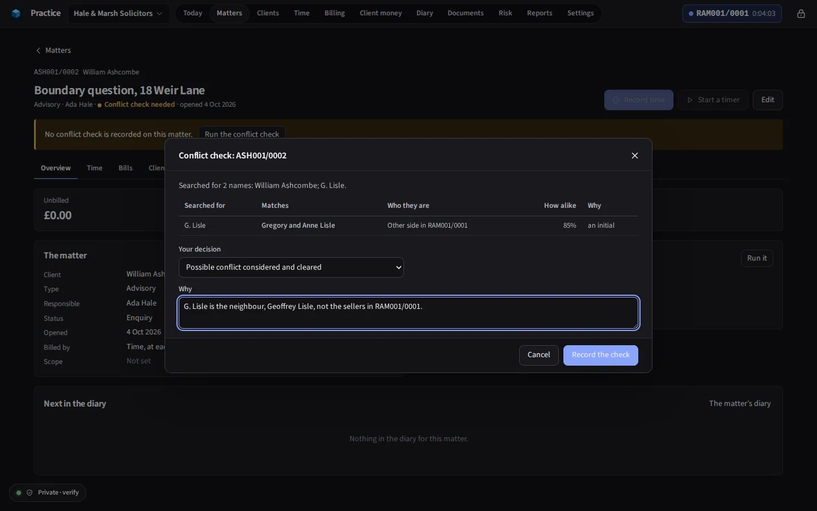Click the running timer RAM001/0001

(732, 14)
